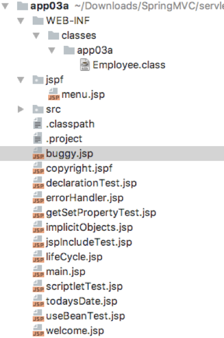Select the .classpath file name
Image resolution: width=224 pixels, height=338 pixels.
pos(70,124)
